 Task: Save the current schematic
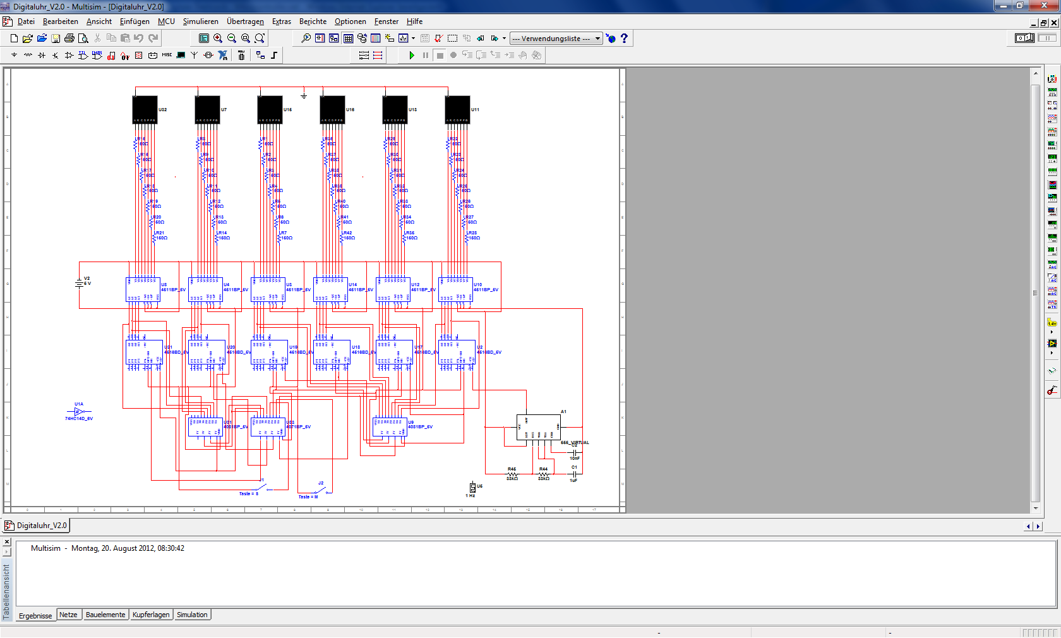(56, 39)
